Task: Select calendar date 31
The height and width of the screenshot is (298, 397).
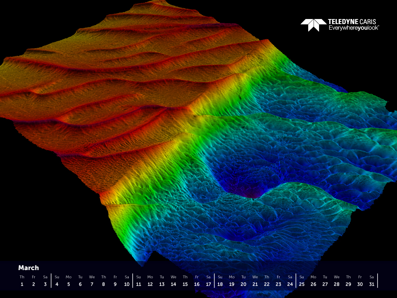Action: tap(372, 284)
